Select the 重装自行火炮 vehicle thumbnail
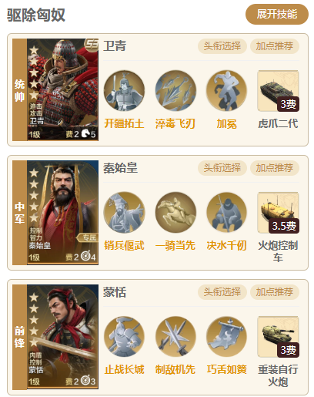The image size is (314, 397). coord(278,337)
